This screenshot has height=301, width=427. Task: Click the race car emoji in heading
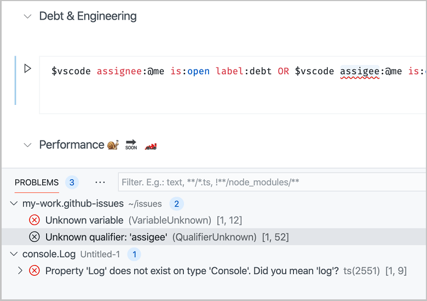150,145
